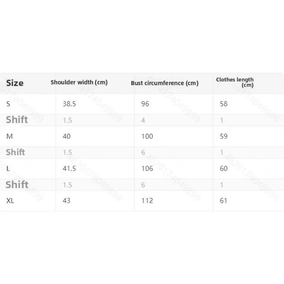Image resolution: width=284 pixels, height=284 pixels.
Task: Click shoulder width value 41.5
Action: click(69, 169)
